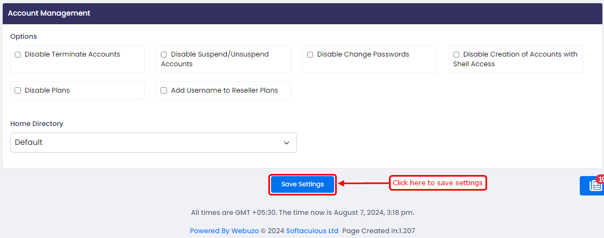The width and height of the screenshot is (604, 238).
Task: Click the Options section heading
Action: tap(24, 37)
